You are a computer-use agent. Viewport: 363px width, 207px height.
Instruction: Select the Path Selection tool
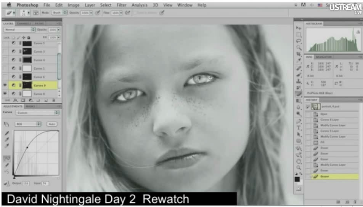tap(299, 134)
